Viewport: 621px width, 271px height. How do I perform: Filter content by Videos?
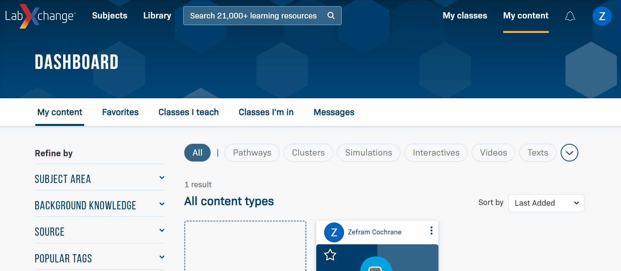click(493, 153)
